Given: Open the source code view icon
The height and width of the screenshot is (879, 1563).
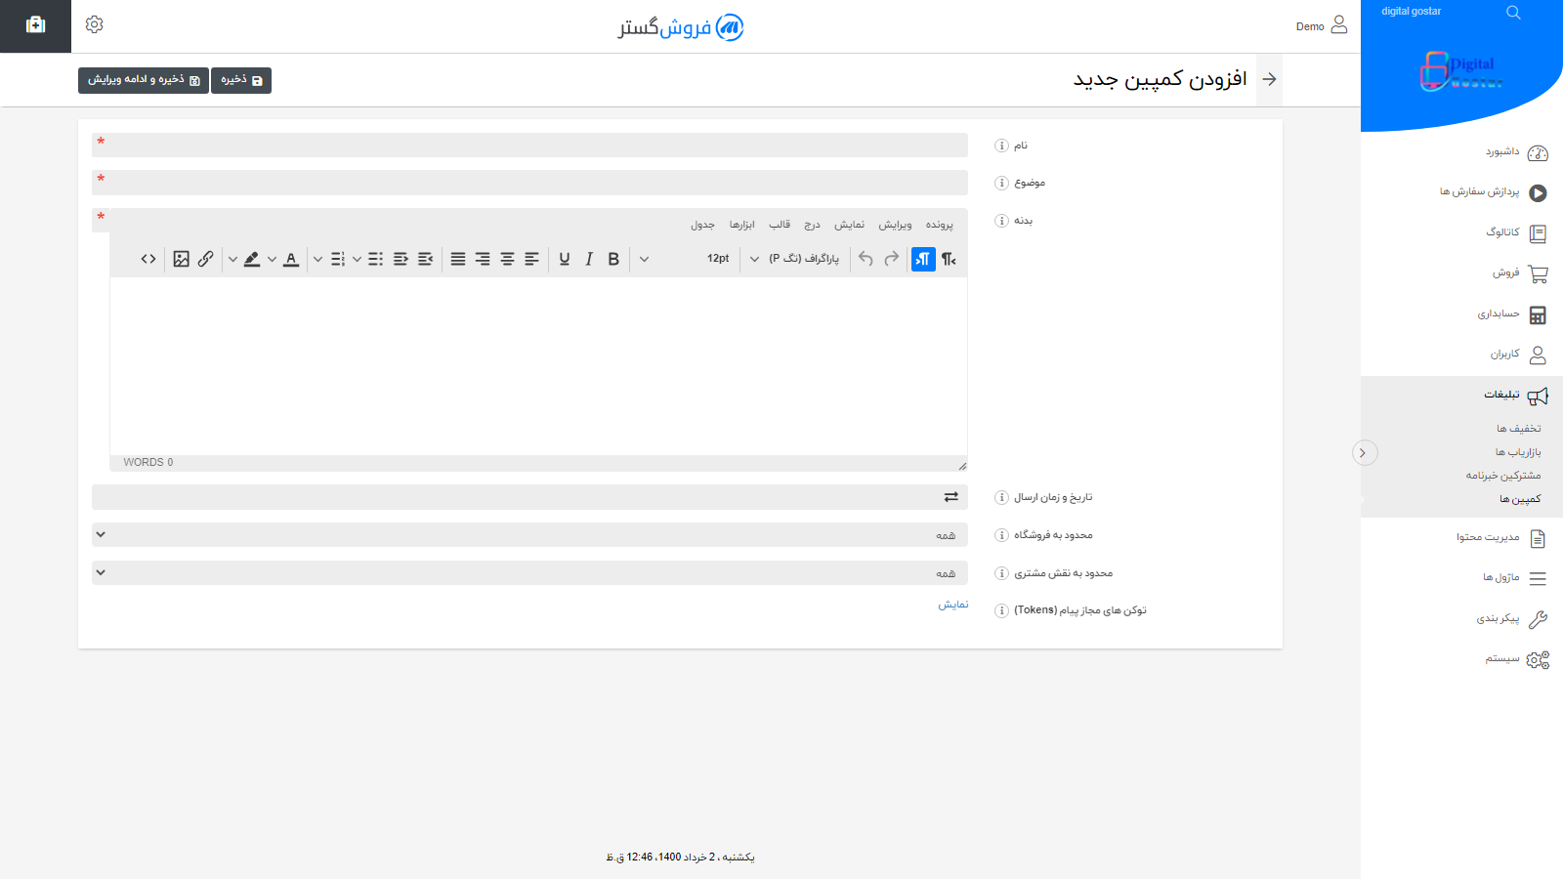Looking at the screenshot, I should click(148, 259).
